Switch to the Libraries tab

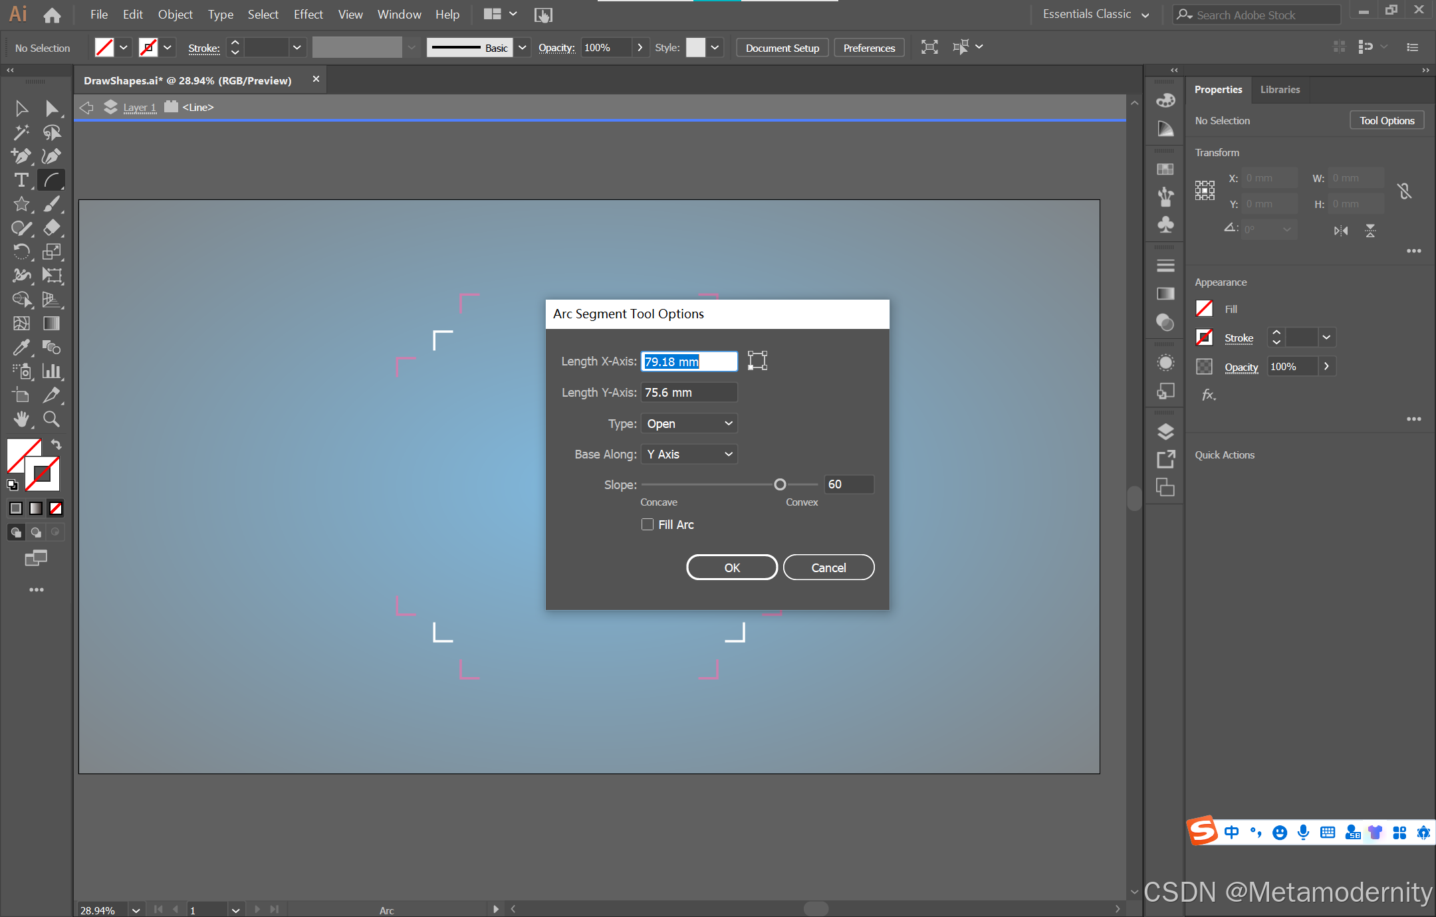[x=1280, y=90]
